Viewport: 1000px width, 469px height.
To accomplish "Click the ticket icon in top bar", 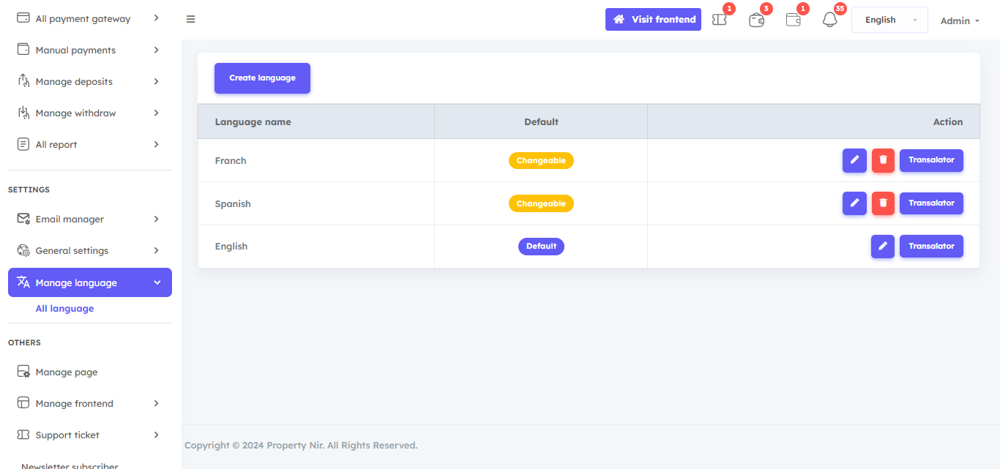I will click(x=720, y=20).
